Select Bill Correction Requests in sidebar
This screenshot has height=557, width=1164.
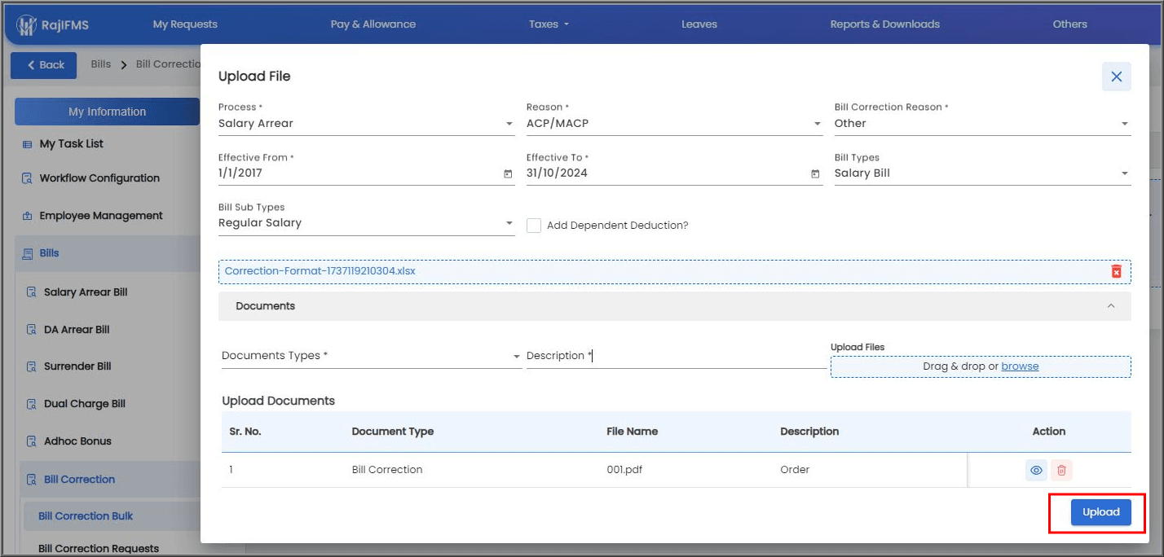(x=99, y=549)
